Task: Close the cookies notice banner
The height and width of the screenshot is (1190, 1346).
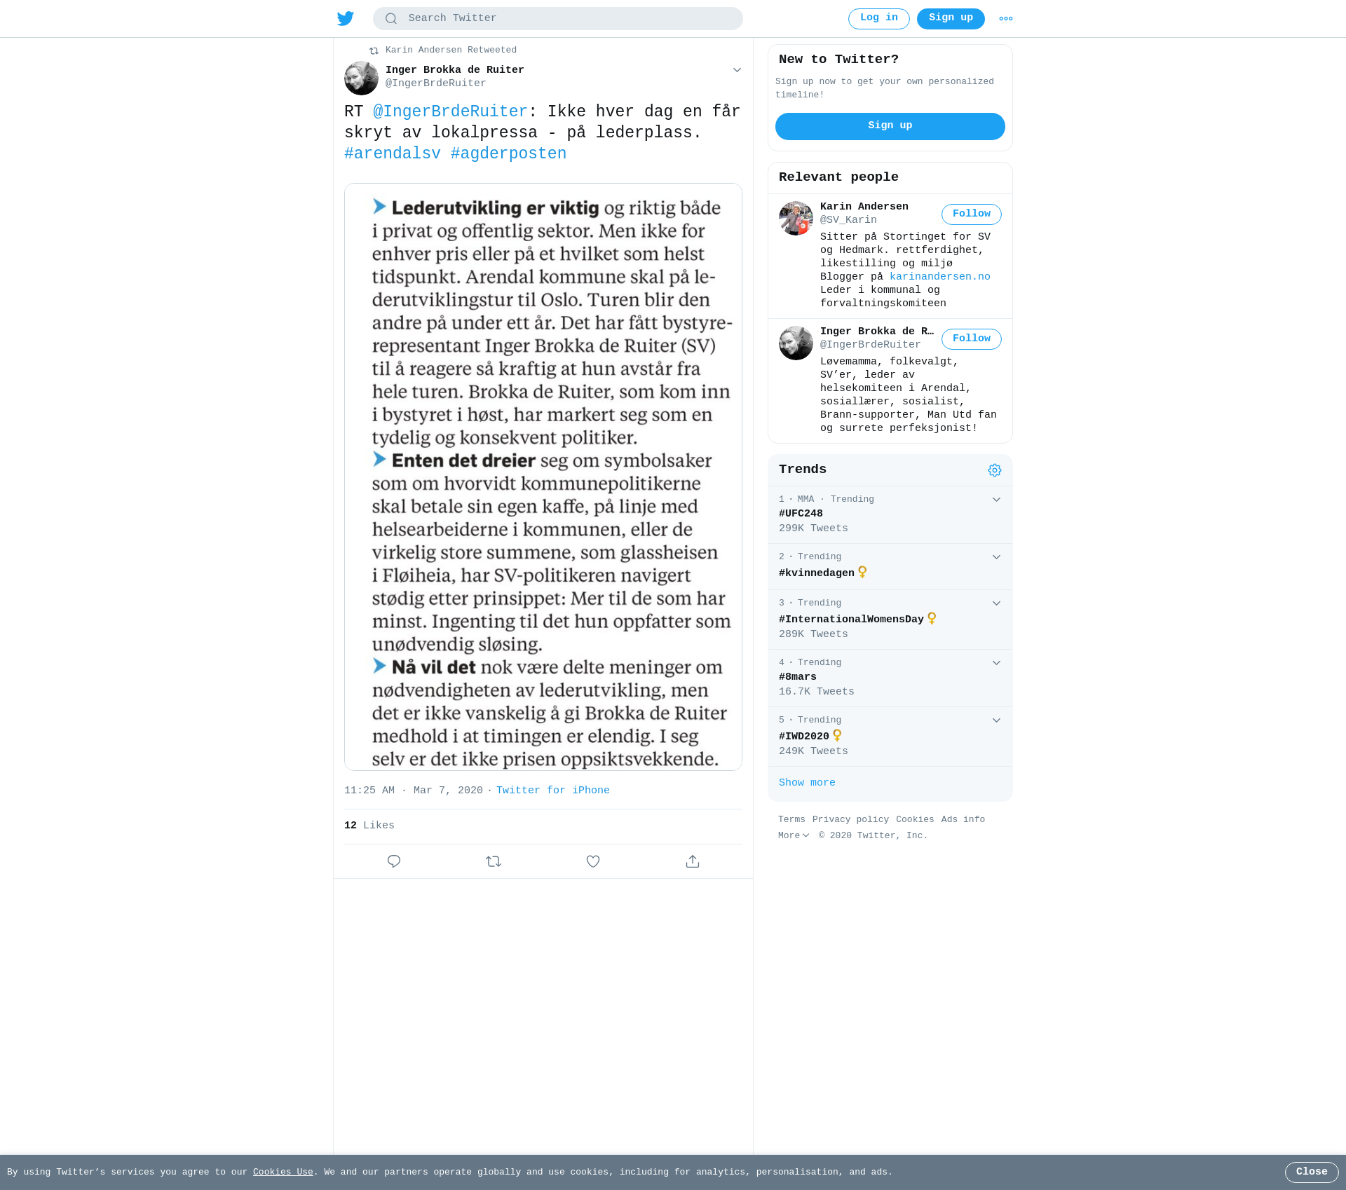Action: 1311,1172
